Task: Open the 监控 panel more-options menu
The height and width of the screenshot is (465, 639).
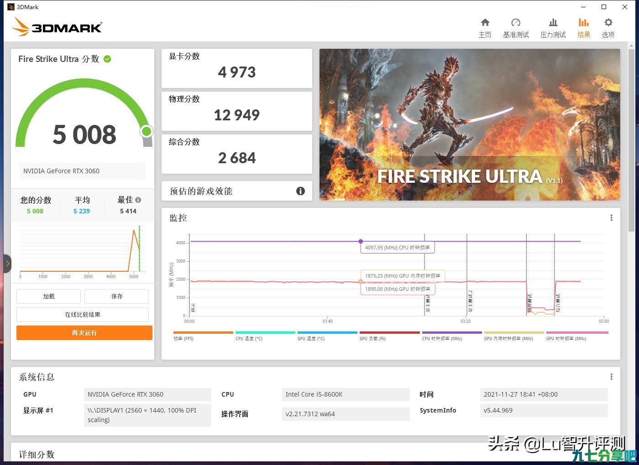Action: click(611, 218)
